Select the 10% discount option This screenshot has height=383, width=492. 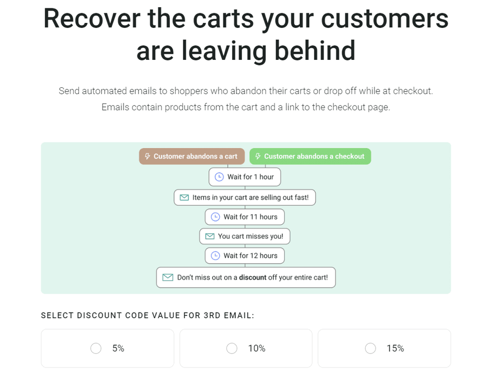click(x=231, y=348)
